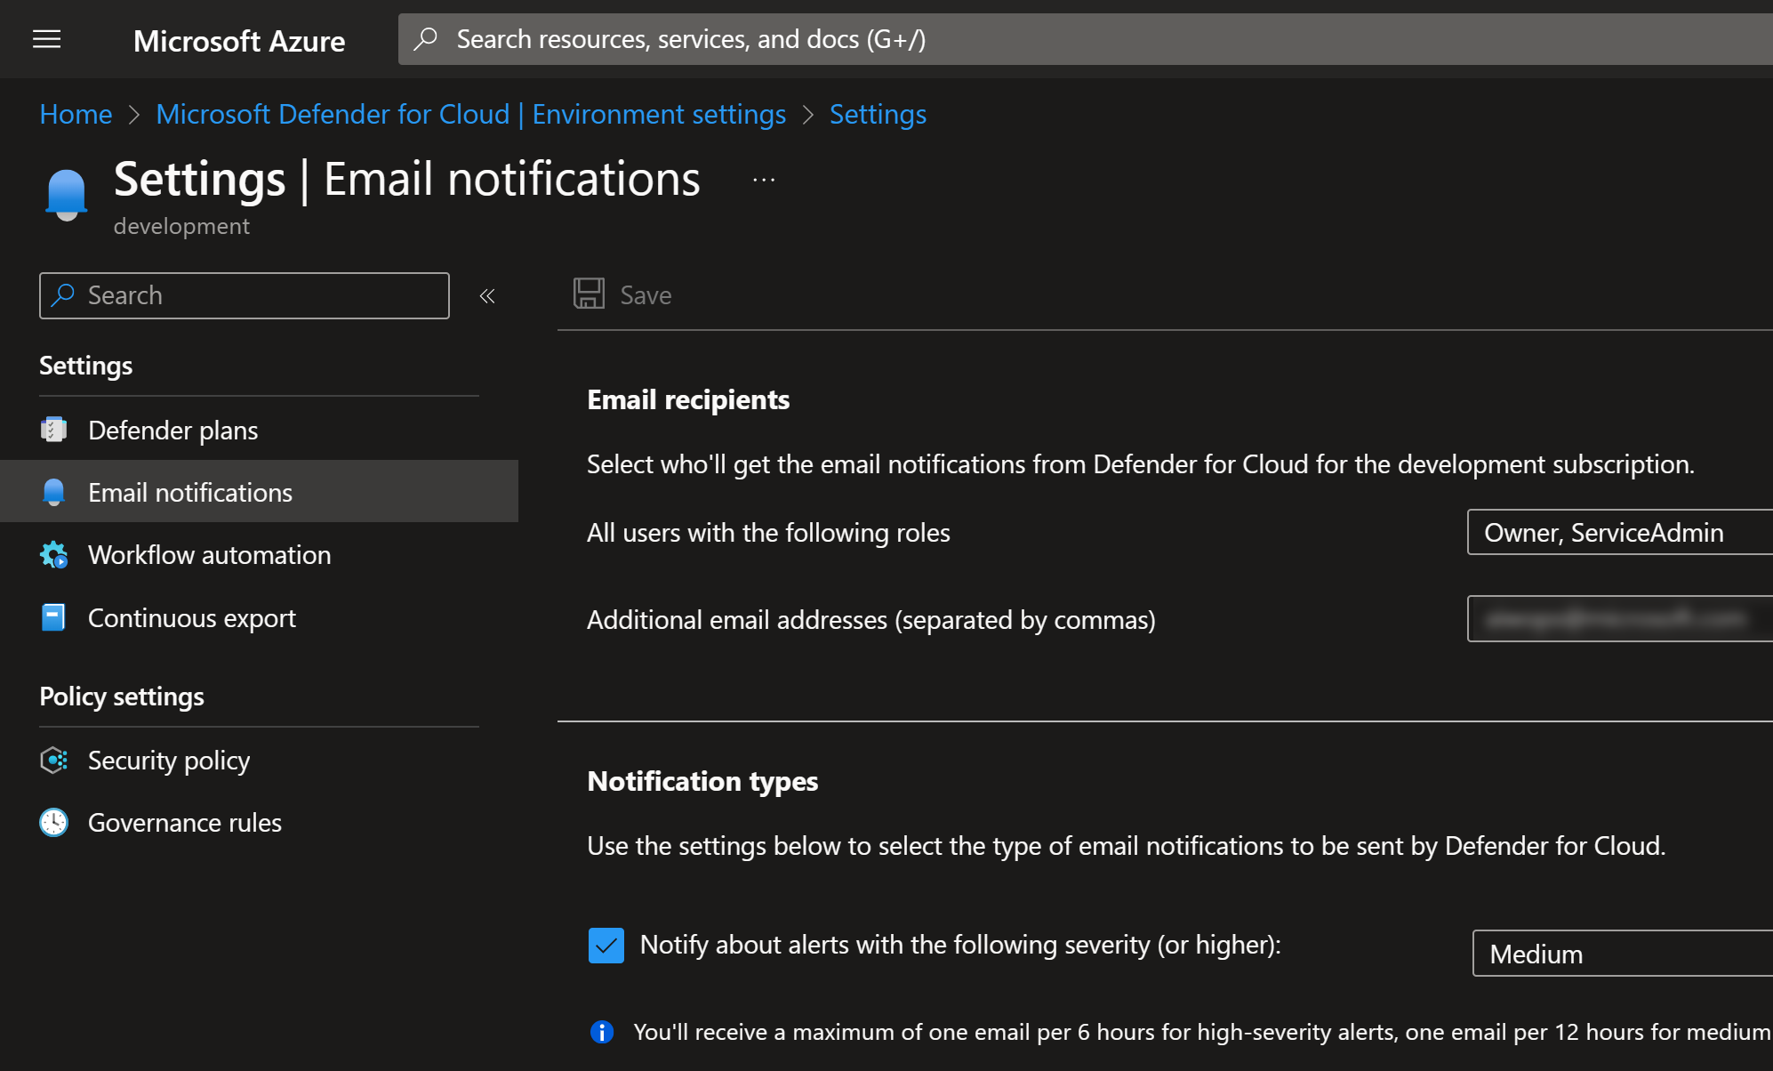Go to Home breadcrumb link
Image resolution: width=1773 pixels, height=1071 pixels.
coord(76,114)
